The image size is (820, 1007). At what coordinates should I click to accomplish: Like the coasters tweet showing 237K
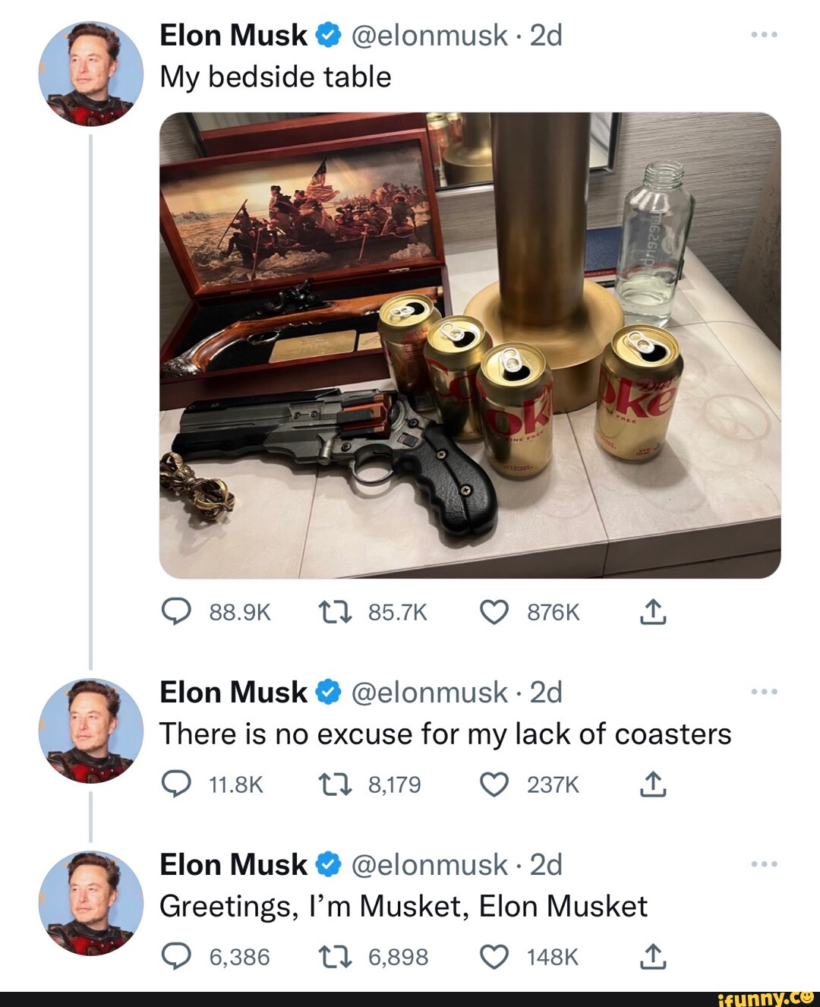(x=495, y=784)
